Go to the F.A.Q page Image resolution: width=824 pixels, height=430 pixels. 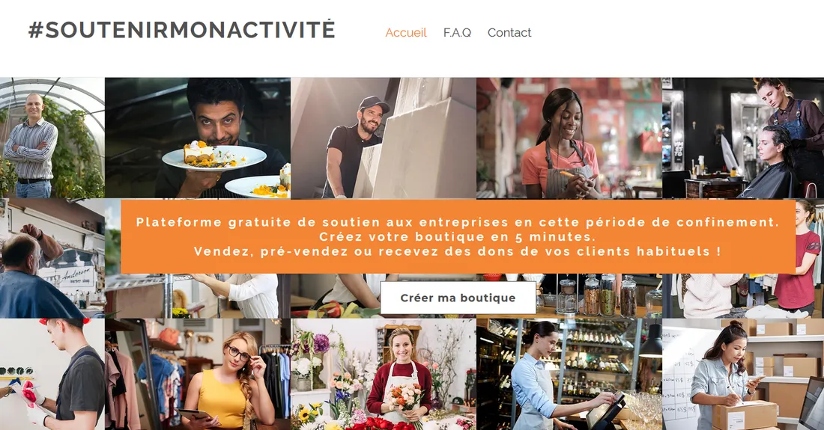pos(457,32)
